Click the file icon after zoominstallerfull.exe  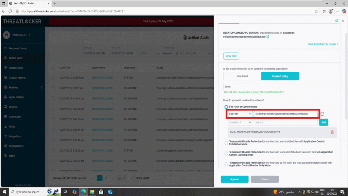[x=268, y=37]
